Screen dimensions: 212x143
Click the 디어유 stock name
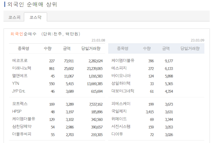(117, 134)
